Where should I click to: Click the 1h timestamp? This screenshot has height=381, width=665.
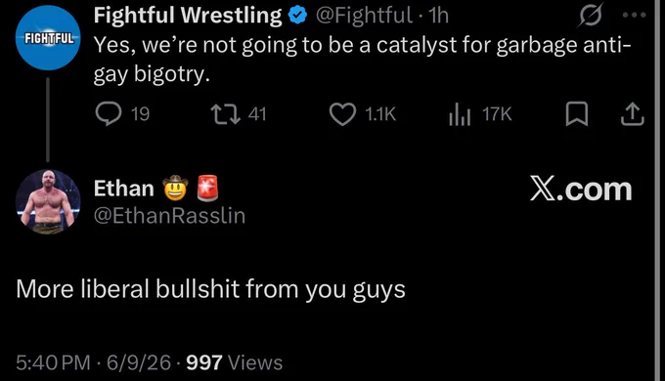pyautogui.click(x=438, y=16)
